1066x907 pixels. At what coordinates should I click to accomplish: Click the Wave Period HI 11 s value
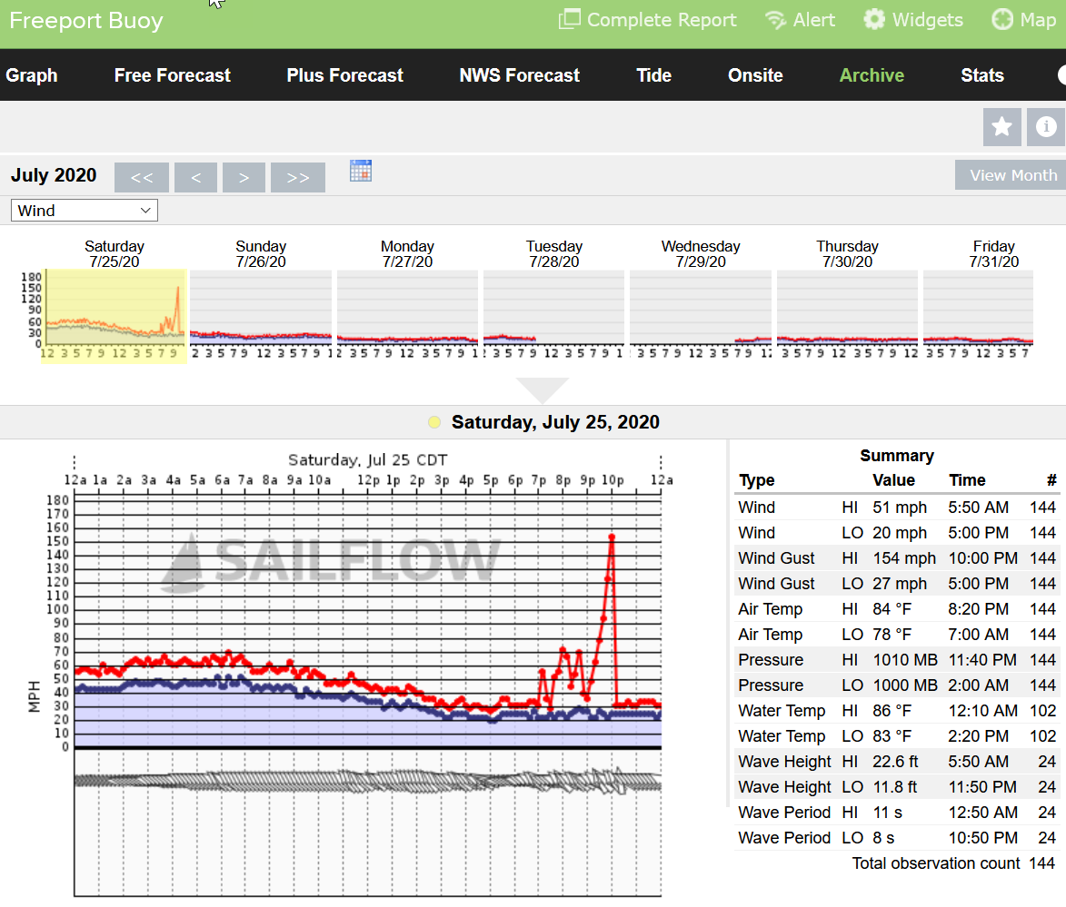click(887, 813)
